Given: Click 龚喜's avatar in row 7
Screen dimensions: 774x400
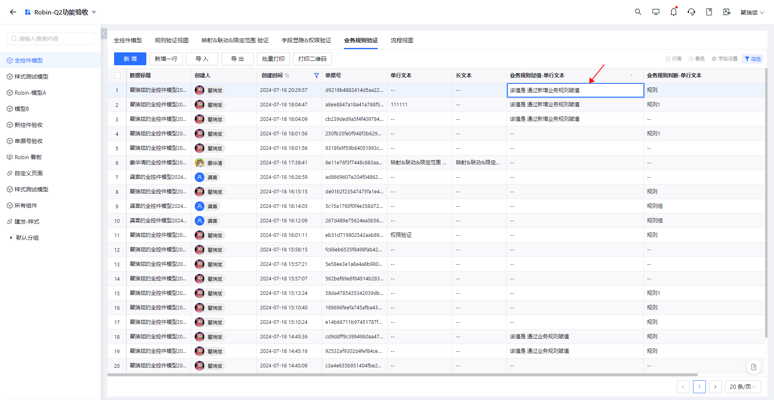Looking at the screenshot, I should point(200,177).
